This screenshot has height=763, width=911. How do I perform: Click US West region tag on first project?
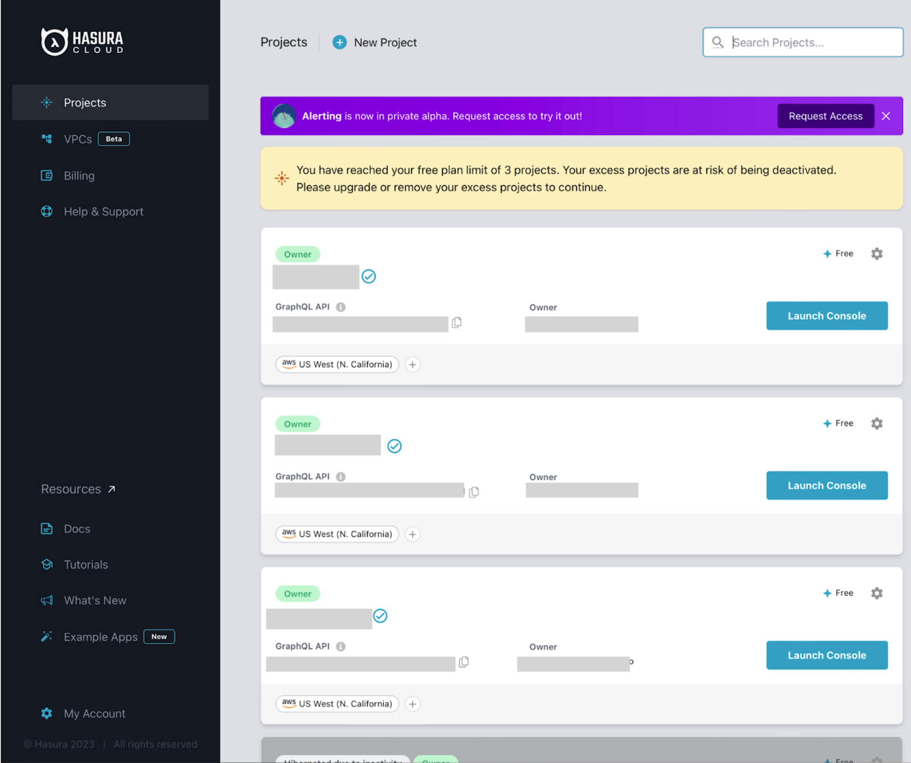pyautogui.click(x=337, y=364)
